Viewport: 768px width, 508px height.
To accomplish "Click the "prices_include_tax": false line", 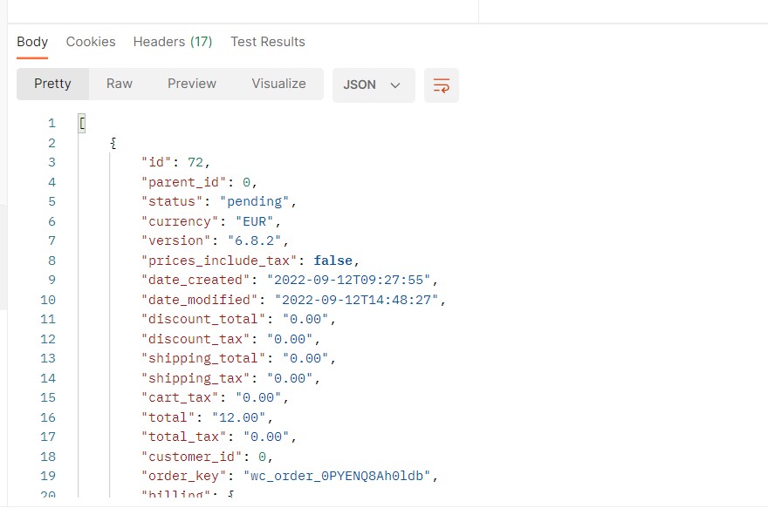I will pyautogui.click(x=250, y=261).
